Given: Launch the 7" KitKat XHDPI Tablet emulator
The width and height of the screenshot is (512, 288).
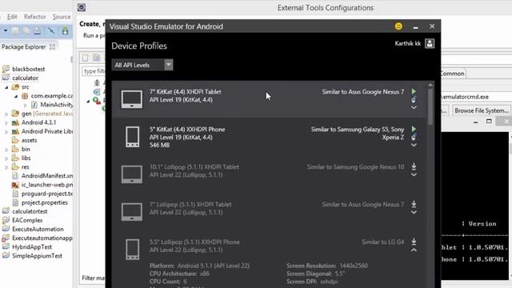Looking at the screenshot, I should pyautogui.click(x=414, y=91).
